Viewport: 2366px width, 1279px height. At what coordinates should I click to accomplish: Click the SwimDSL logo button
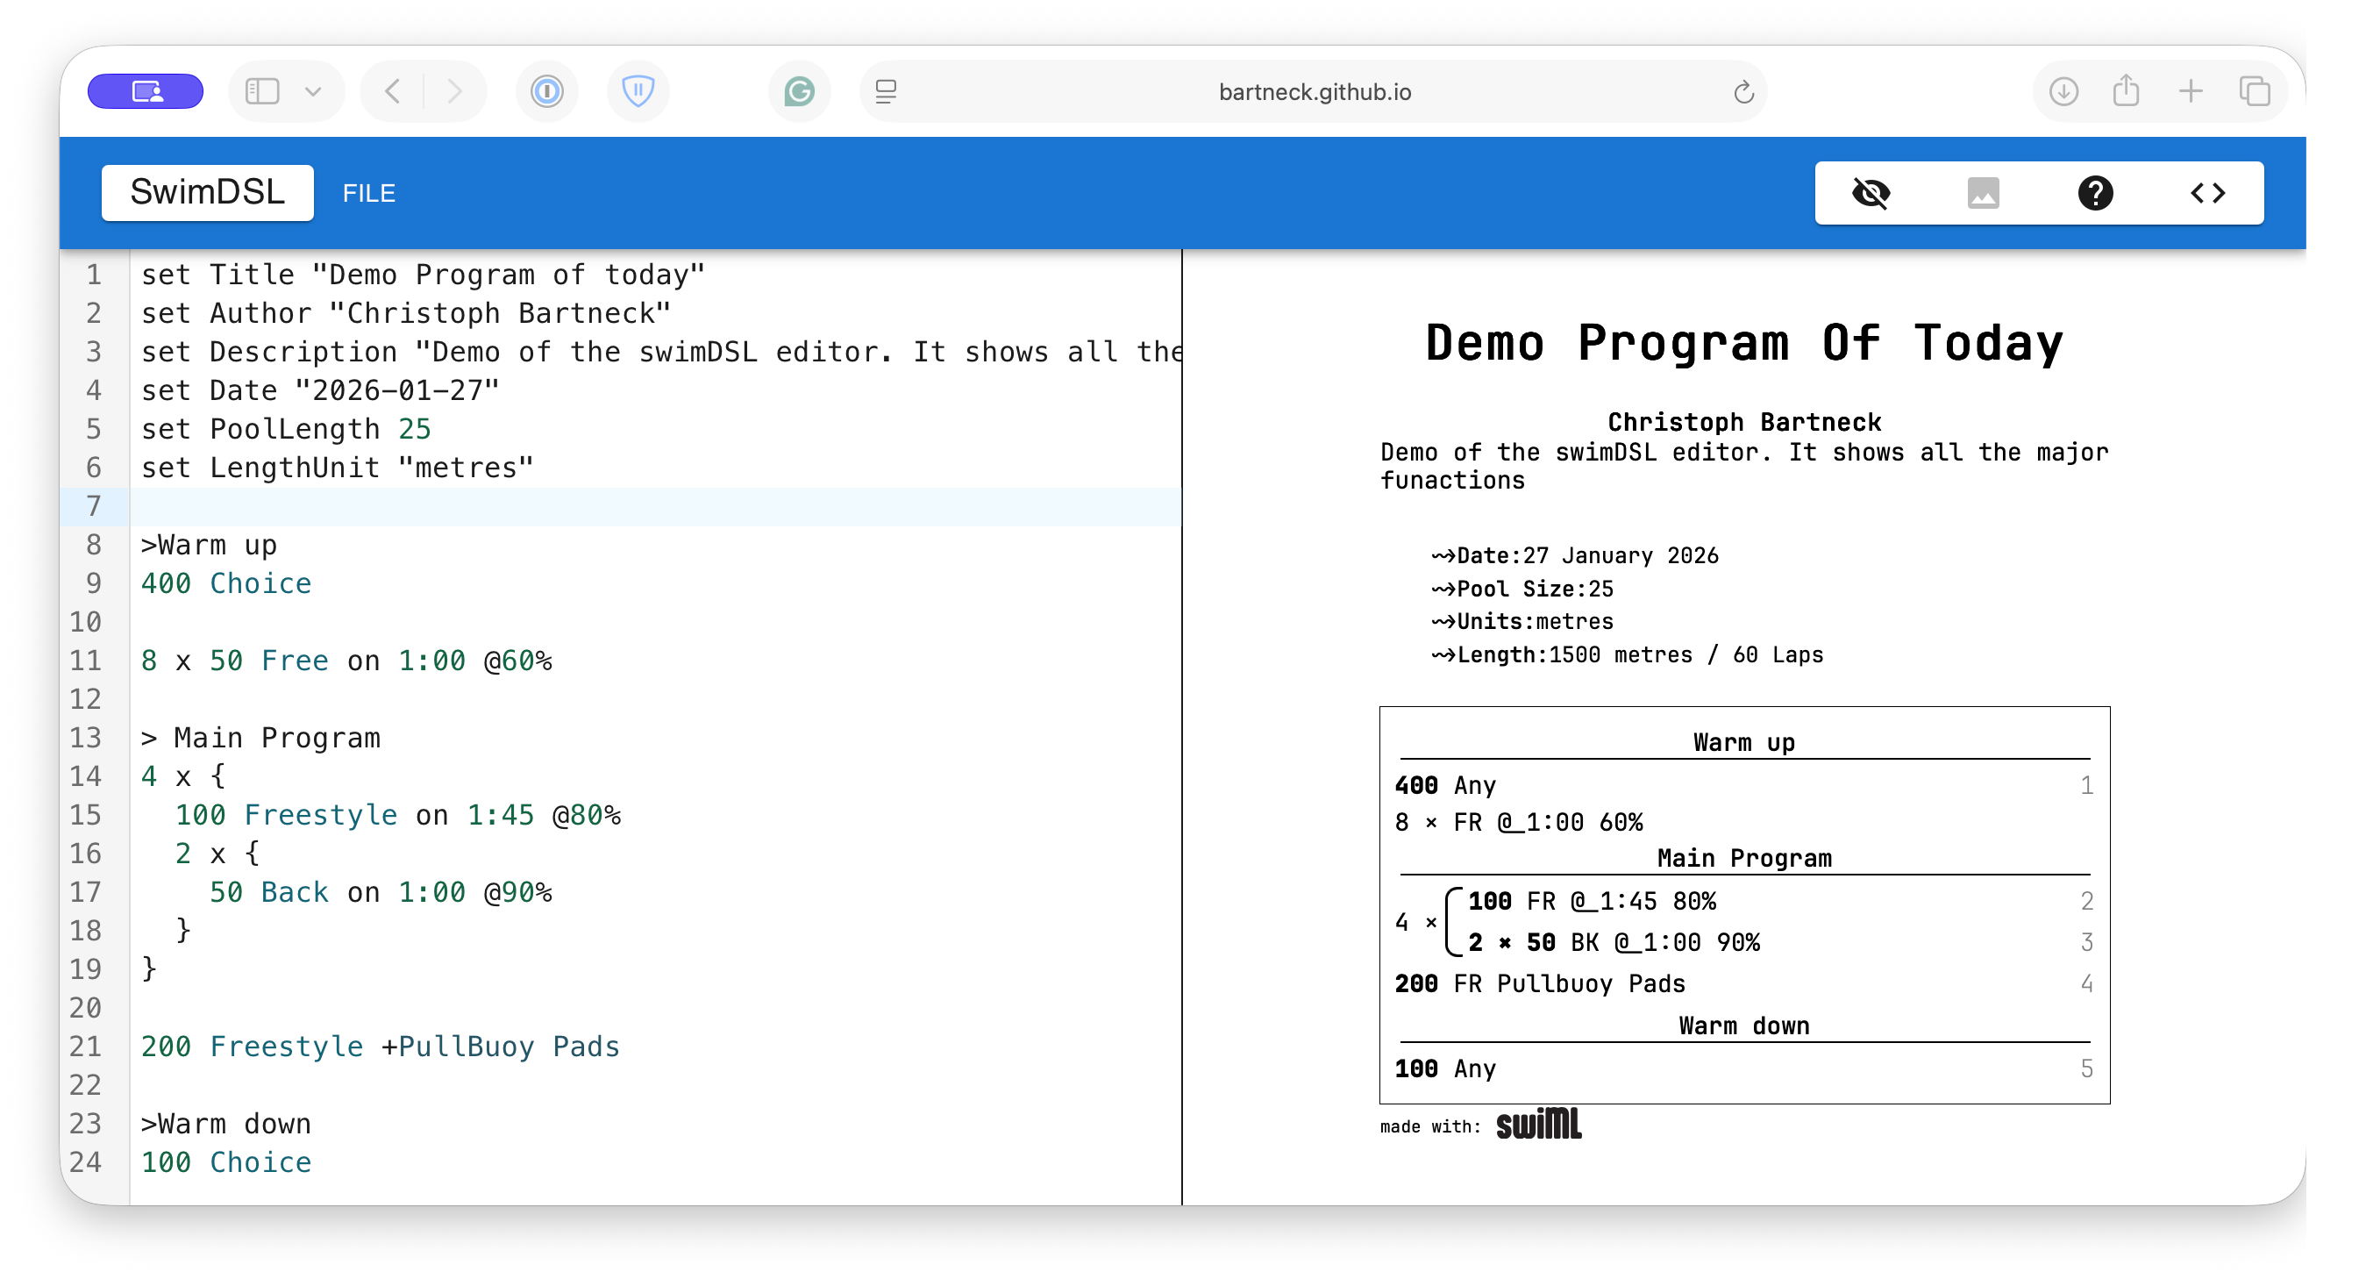208,193
